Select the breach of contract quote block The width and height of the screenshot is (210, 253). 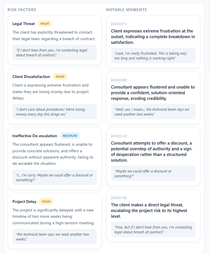click(55, 53)
